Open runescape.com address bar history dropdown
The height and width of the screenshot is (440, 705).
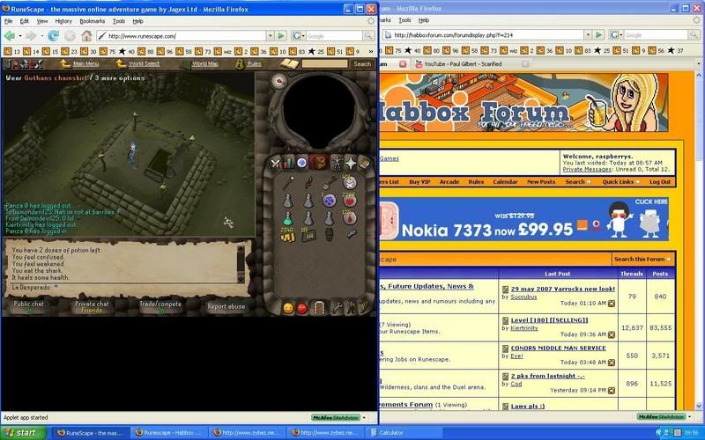(x=271, y=36)
